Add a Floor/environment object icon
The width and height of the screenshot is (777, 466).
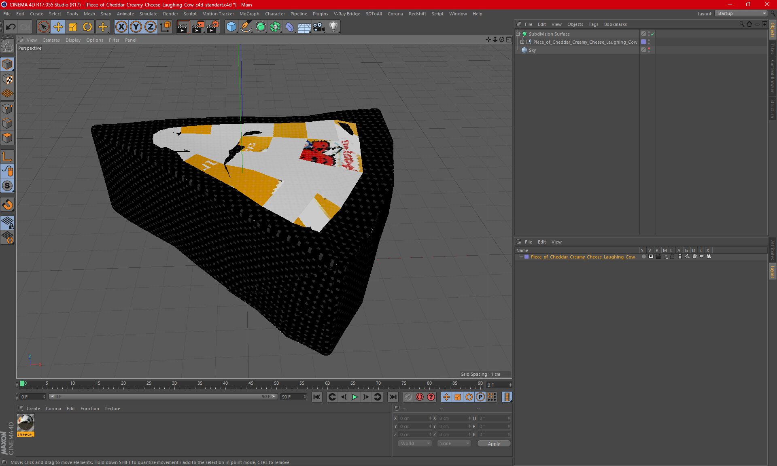point(304,27)
